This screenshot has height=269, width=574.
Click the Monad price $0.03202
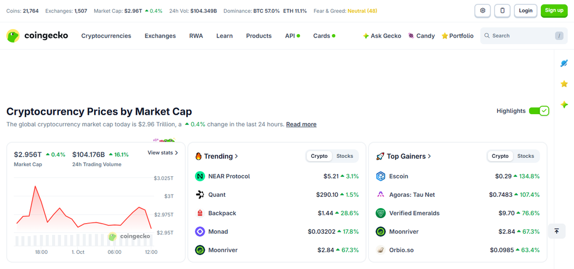(x=321, y=232)
